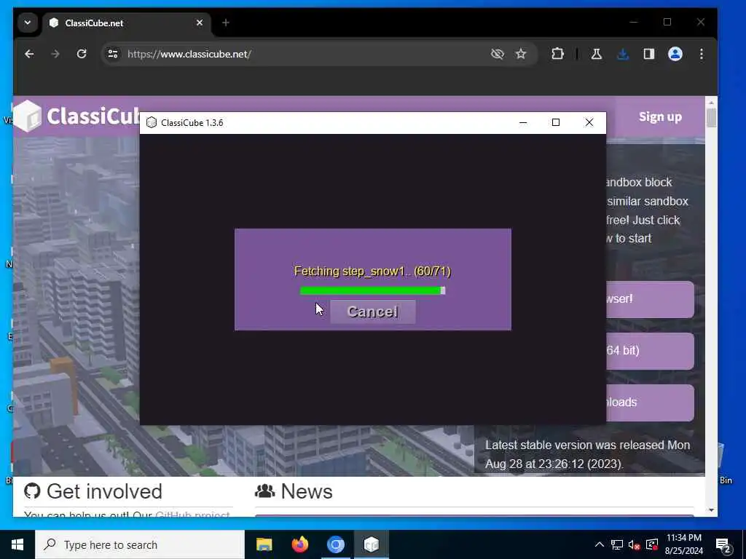Viewport: 746px width, 559px height.
Task: Minimize the Chrome window
Action: tap(633, 22)
